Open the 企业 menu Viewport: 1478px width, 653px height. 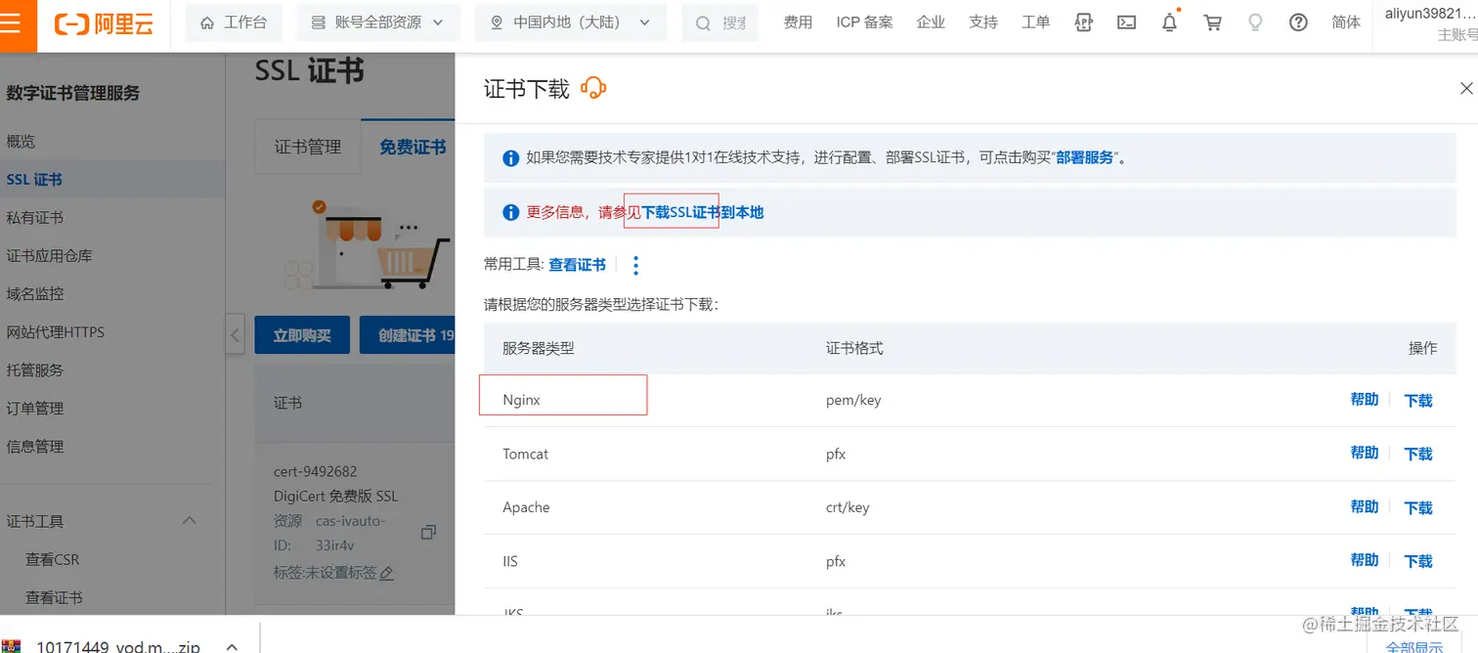[931, 22]
